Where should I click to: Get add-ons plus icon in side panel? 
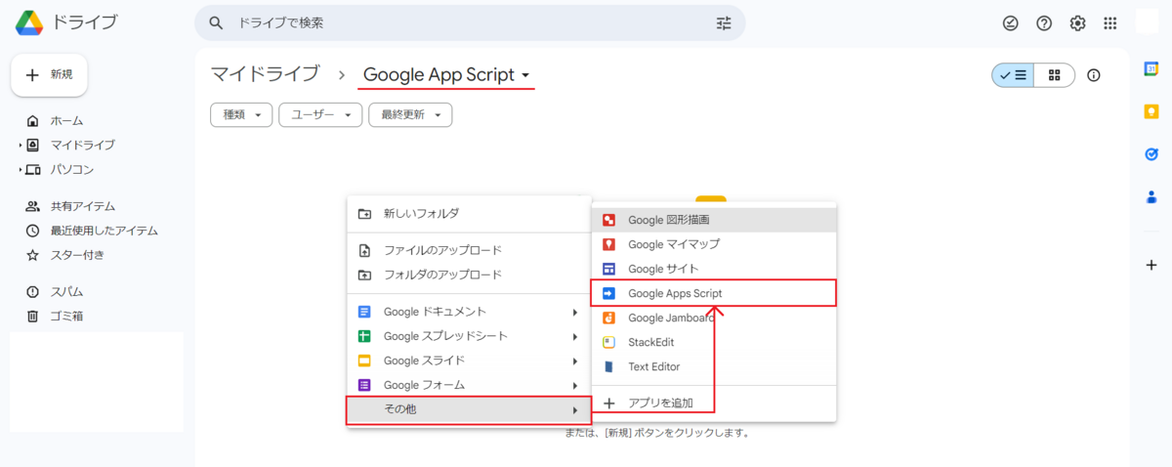1151,265
